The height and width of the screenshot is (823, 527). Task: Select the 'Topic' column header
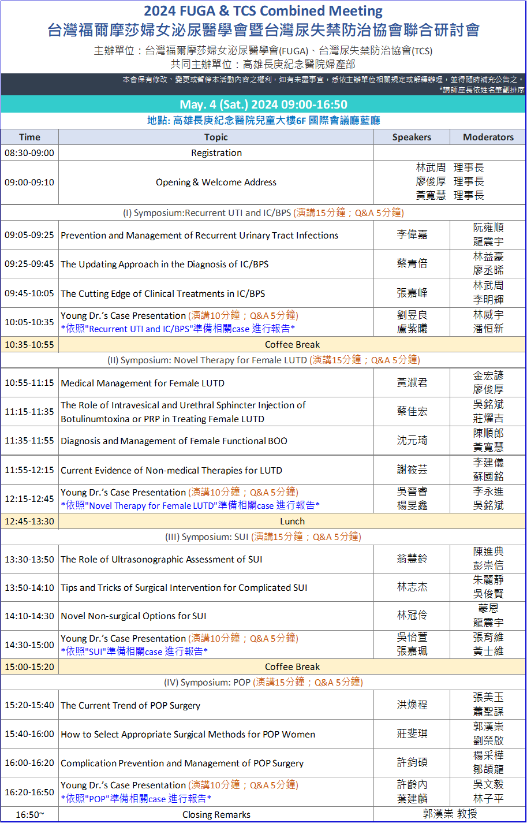pos(216,137)
